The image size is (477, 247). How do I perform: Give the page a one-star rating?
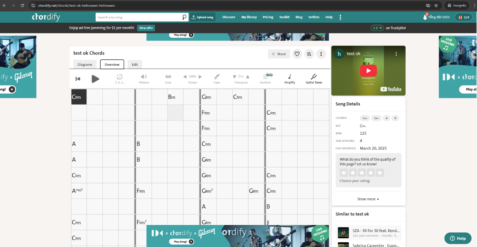(x=344, y=173)
